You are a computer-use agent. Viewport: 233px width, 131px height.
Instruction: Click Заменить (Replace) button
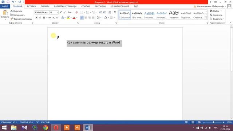pyautogui.click(x=216, y=15)
